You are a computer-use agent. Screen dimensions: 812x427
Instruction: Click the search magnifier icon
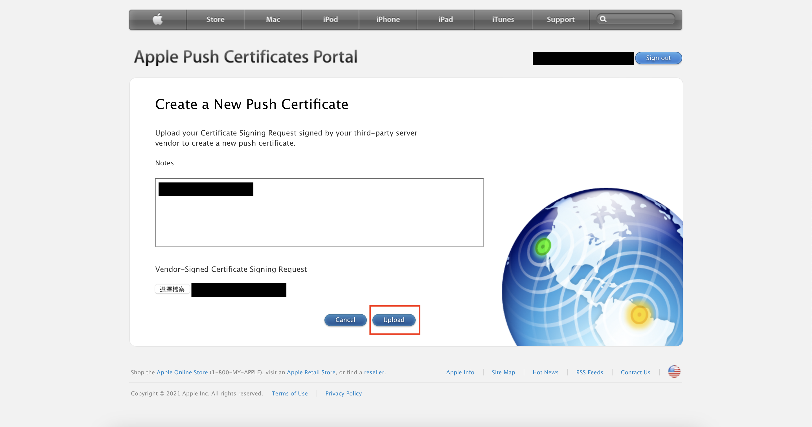(603, 19)
